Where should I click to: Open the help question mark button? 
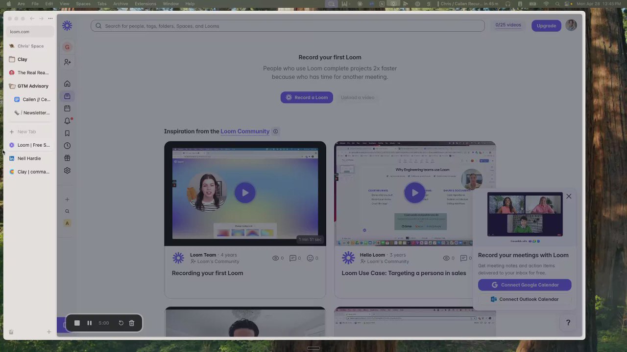coord(568,323)
